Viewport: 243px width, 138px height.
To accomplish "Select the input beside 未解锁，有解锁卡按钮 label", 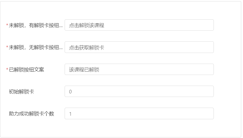I will click(139, 25).
